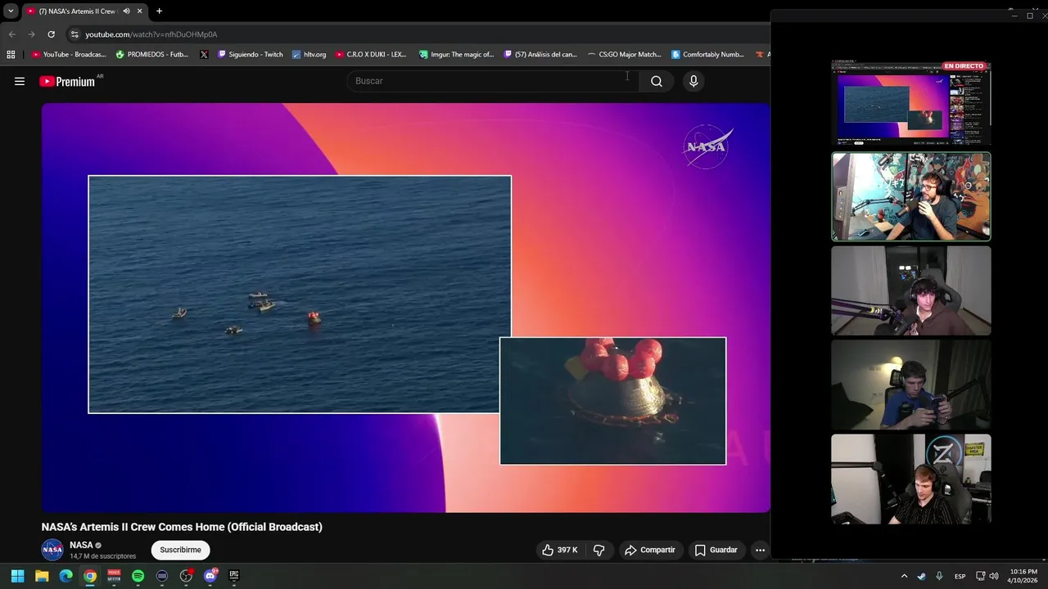1048x589 pixels.
Task: Open Comfortably Numb... bookmark
Action: pos(708,55)
